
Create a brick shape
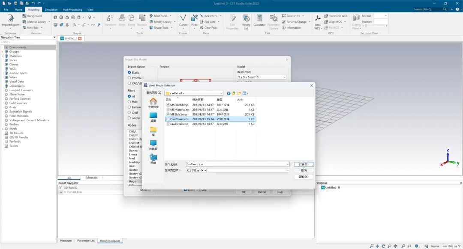click(x=55, y=18)
